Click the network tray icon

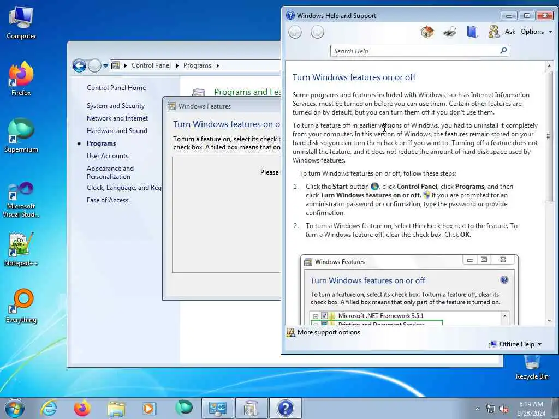pyautogui.click(x=491, y=409)
